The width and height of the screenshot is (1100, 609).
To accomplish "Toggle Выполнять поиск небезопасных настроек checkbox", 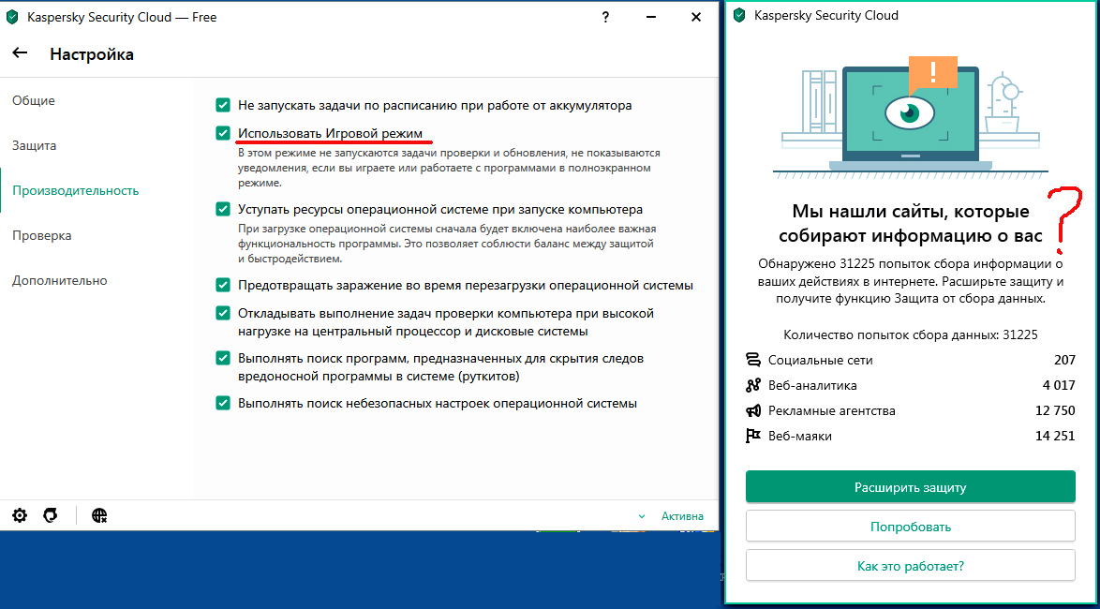I will pos(223,404).
